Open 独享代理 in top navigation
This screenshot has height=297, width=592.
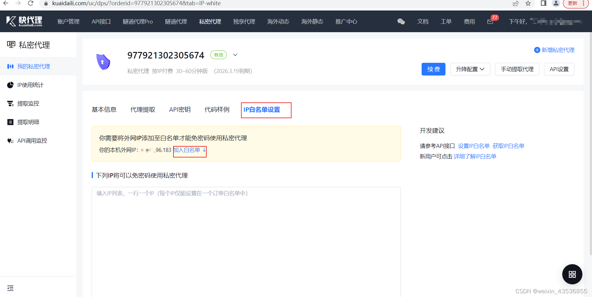[244, 21]
